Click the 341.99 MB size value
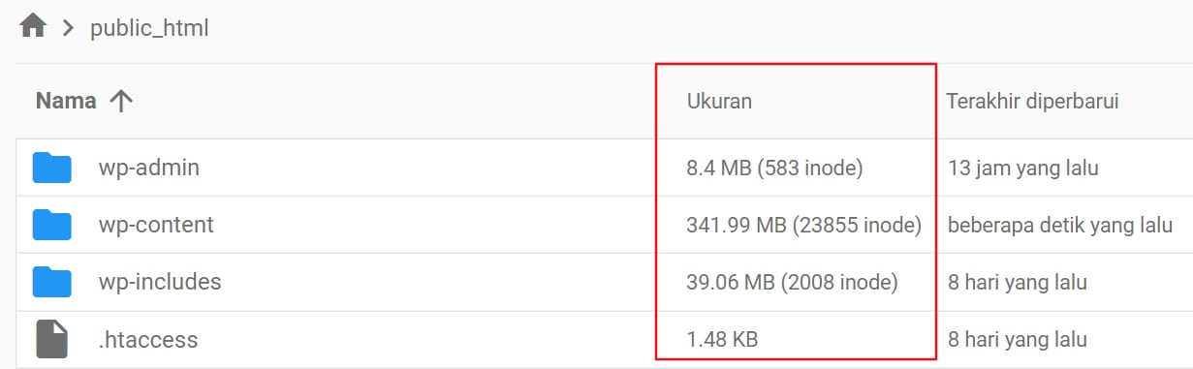The width and height of the screenshot is (1193, 369). 803,226
